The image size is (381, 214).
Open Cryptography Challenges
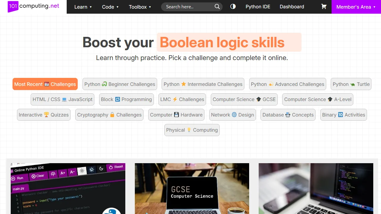point(109,115)
